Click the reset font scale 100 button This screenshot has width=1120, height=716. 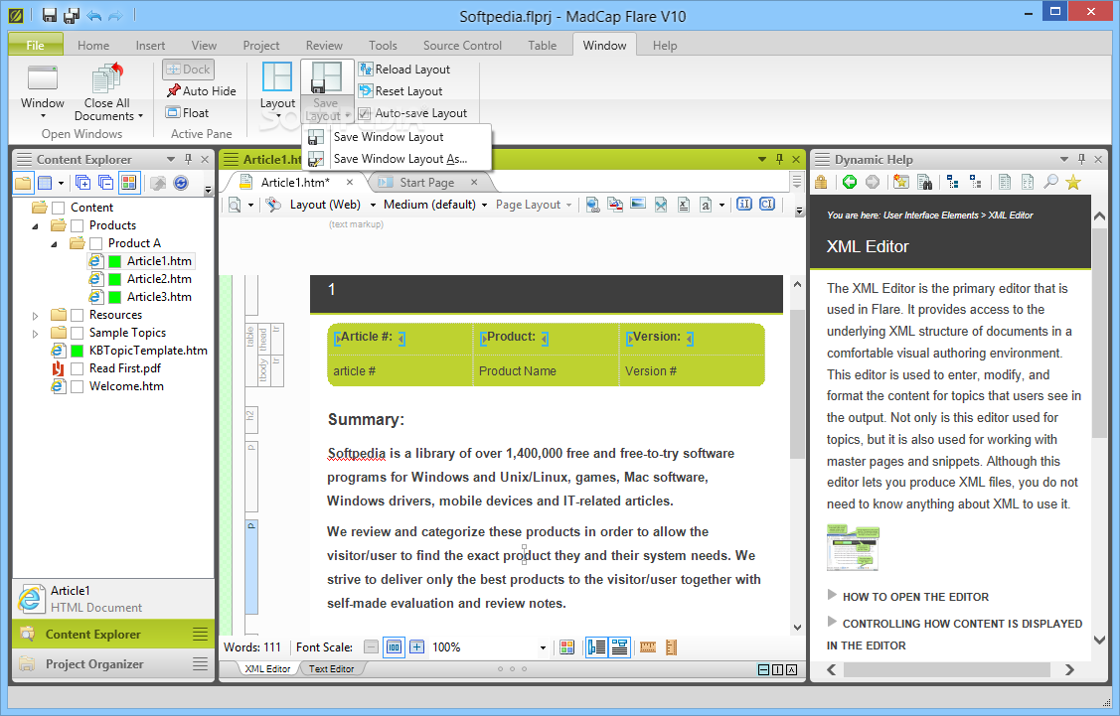[395, 647]
